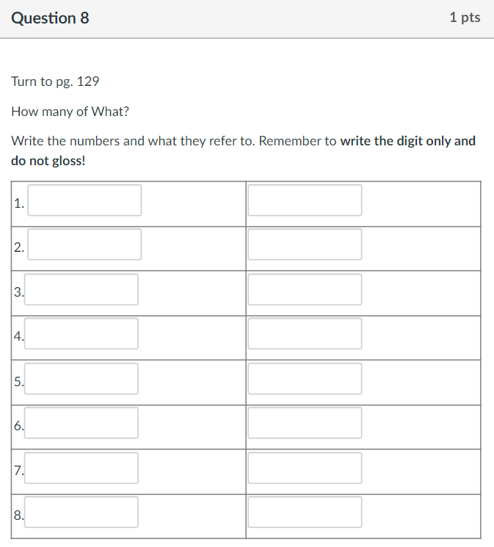The image size is (494, 547).
Task: Click the Question 8 heading
Action: coord(51,18)
